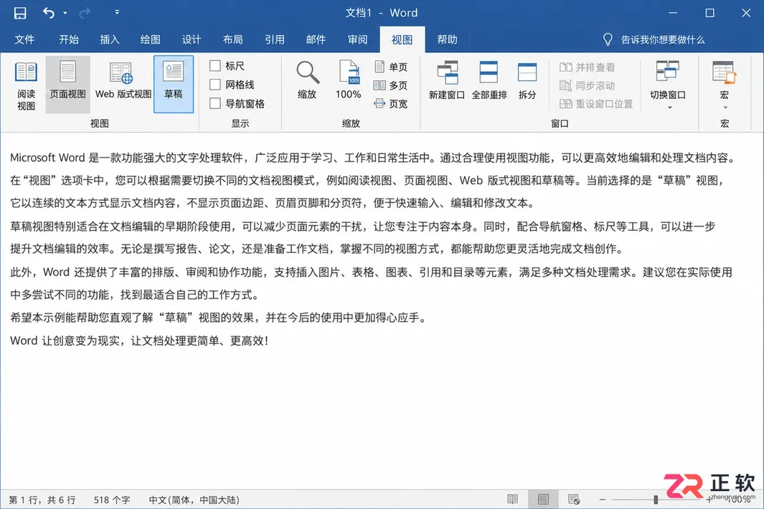The width and height of the screenshot is (764, 509).
Task: Click 同步滚动 button
Action: (x=587, y=86)
